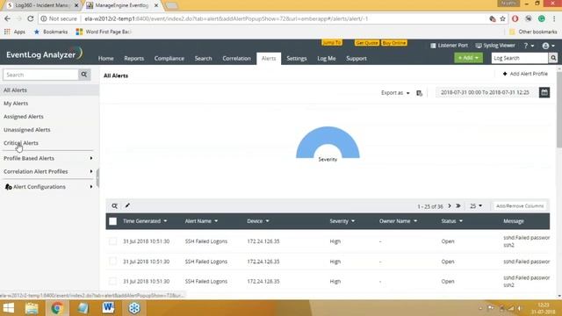
Task: Expand Profile Based Alerts submenu
Action: (91, 158)
